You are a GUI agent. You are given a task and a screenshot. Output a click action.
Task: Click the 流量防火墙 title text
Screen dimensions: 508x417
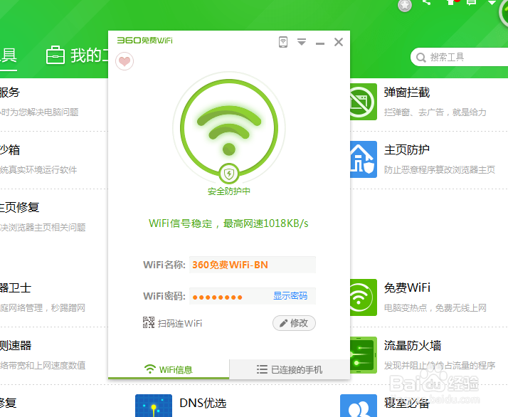pyautogui.click(x=413, y=345)
